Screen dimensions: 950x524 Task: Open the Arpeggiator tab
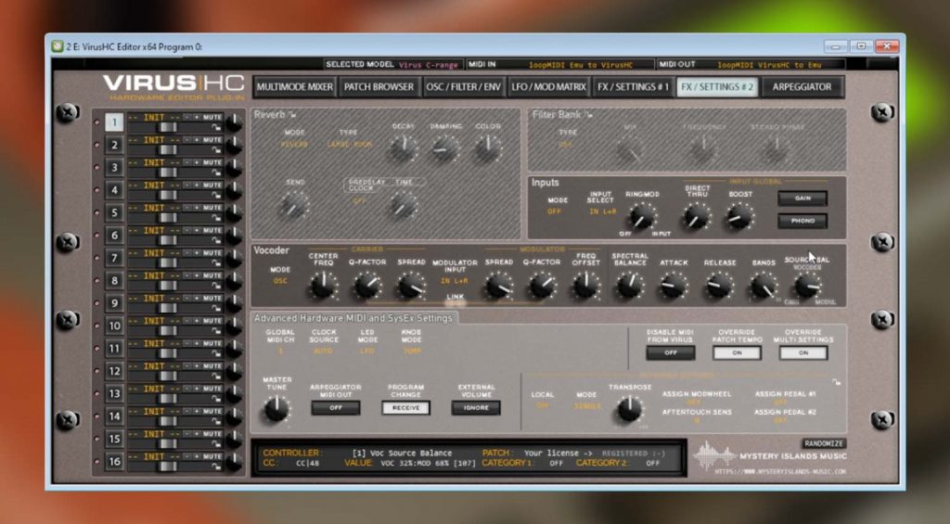802,86
